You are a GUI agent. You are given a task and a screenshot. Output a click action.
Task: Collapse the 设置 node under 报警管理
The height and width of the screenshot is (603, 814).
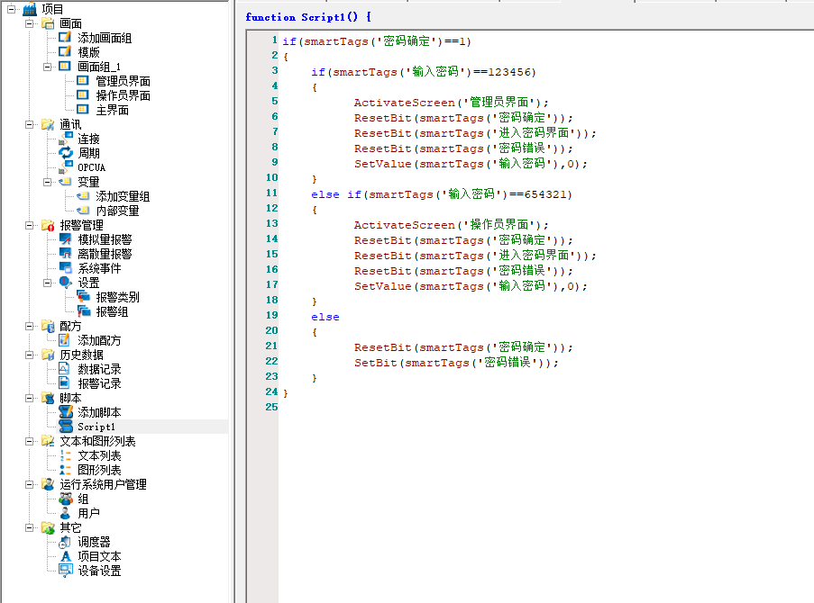tap(48, 283)
